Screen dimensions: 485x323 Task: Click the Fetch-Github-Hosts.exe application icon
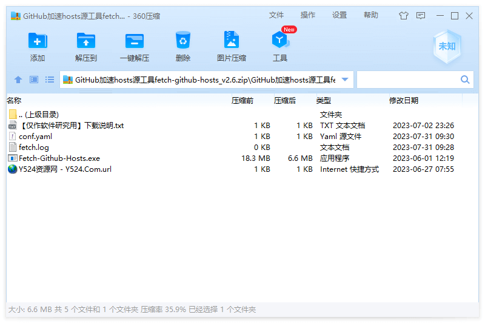tap(12, 158)
